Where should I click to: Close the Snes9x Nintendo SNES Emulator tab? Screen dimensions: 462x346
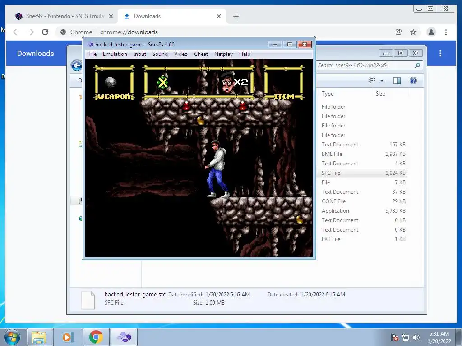111,16
